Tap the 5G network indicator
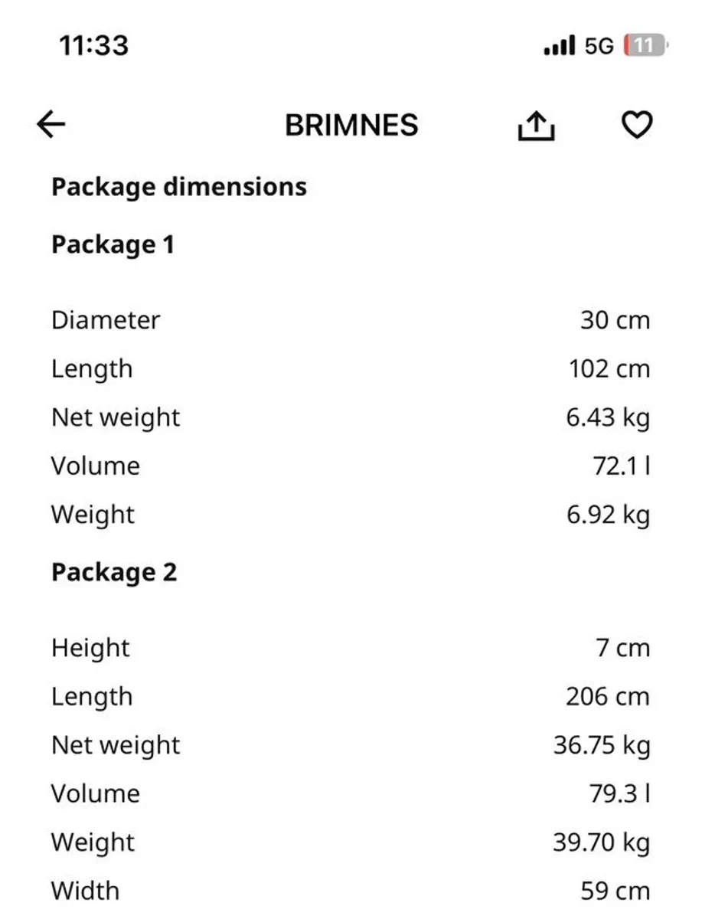This screenshot has width=702, height=919. pyautogui.click(x=599, y=47)
